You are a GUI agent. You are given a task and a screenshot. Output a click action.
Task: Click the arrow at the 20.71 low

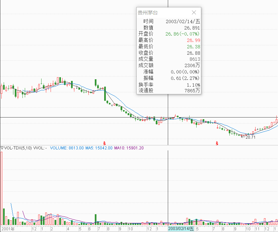[x=243, y=137]
